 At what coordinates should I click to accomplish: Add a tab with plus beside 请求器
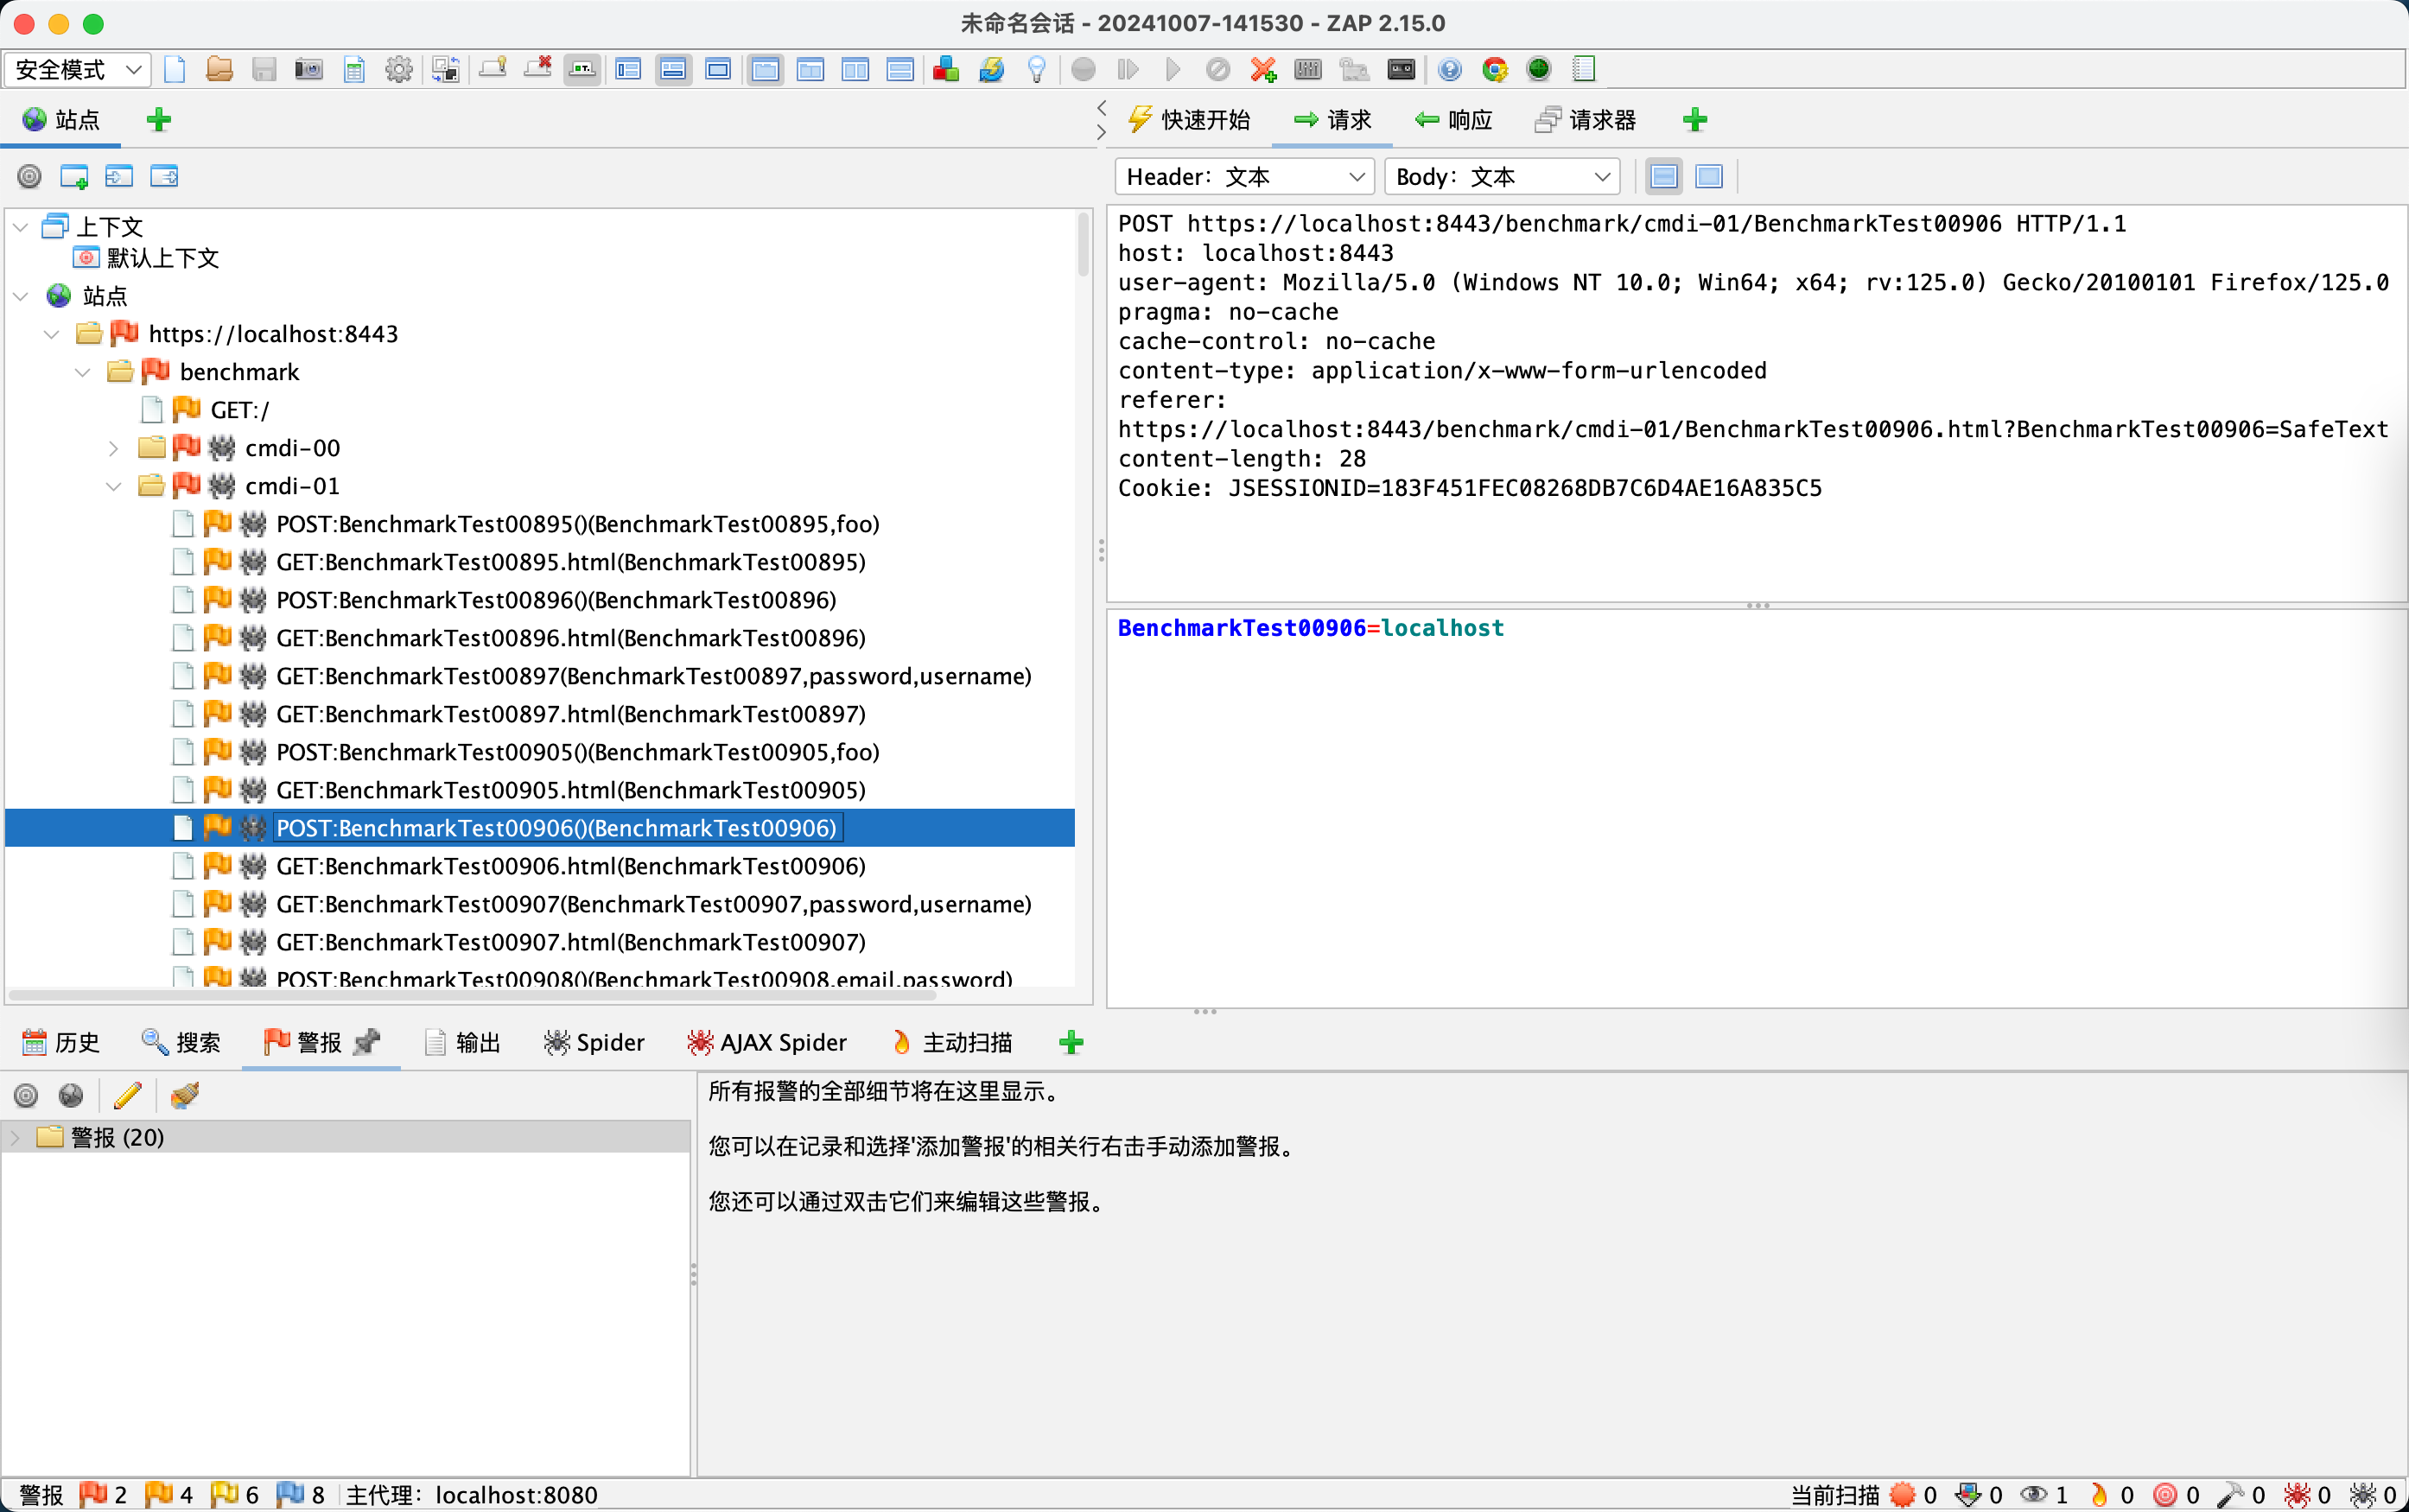coord(1695,120)
